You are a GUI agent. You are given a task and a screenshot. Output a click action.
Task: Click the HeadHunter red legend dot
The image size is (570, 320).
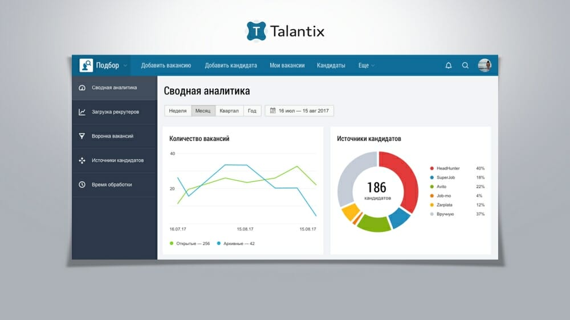pyautogui.click(x=432, y=168)
